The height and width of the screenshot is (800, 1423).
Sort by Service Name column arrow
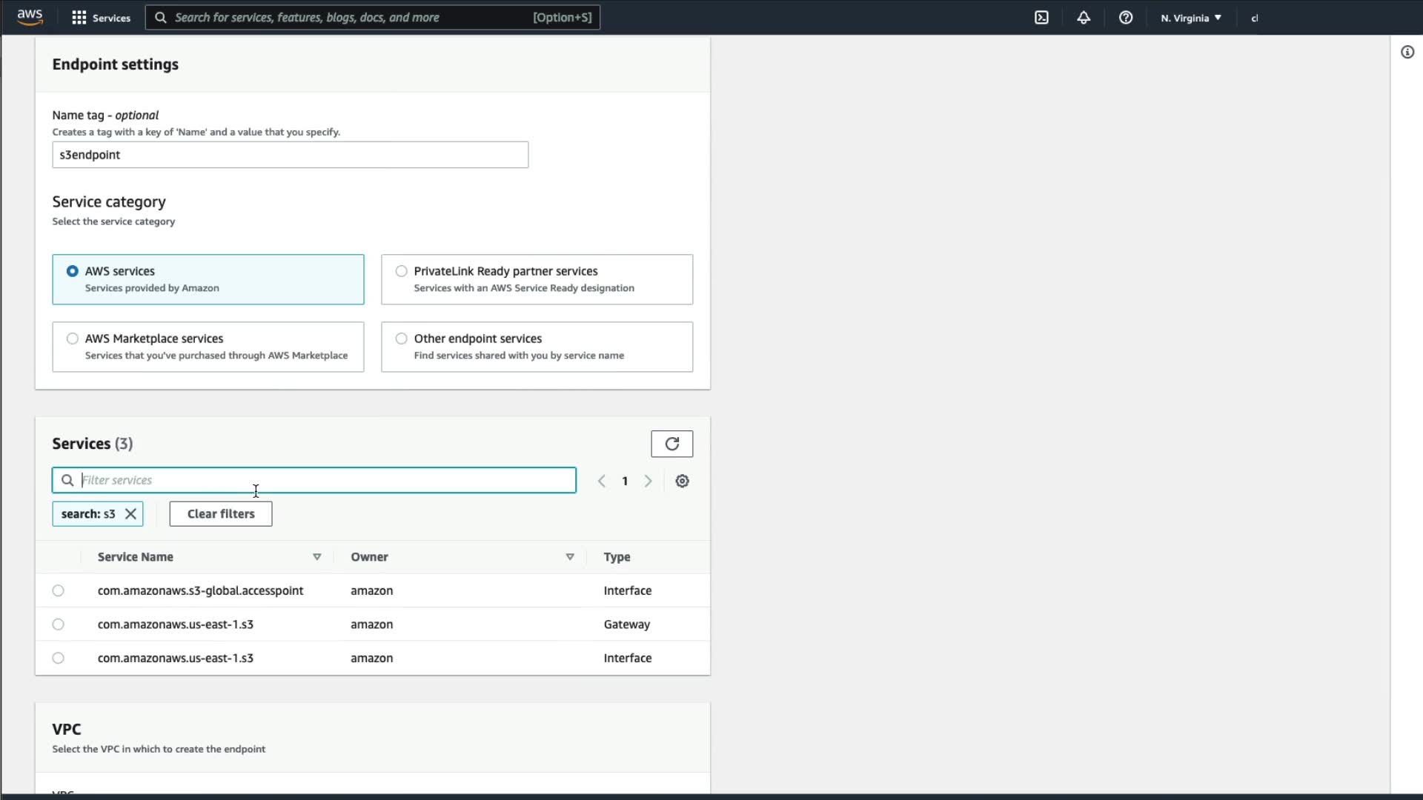pos(316,557)
